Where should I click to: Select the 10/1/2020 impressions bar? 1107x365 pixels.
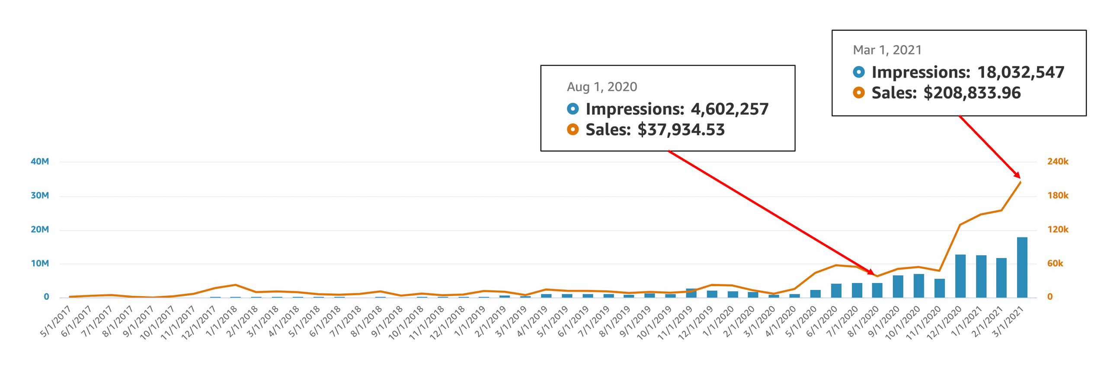tap(918, 285)
